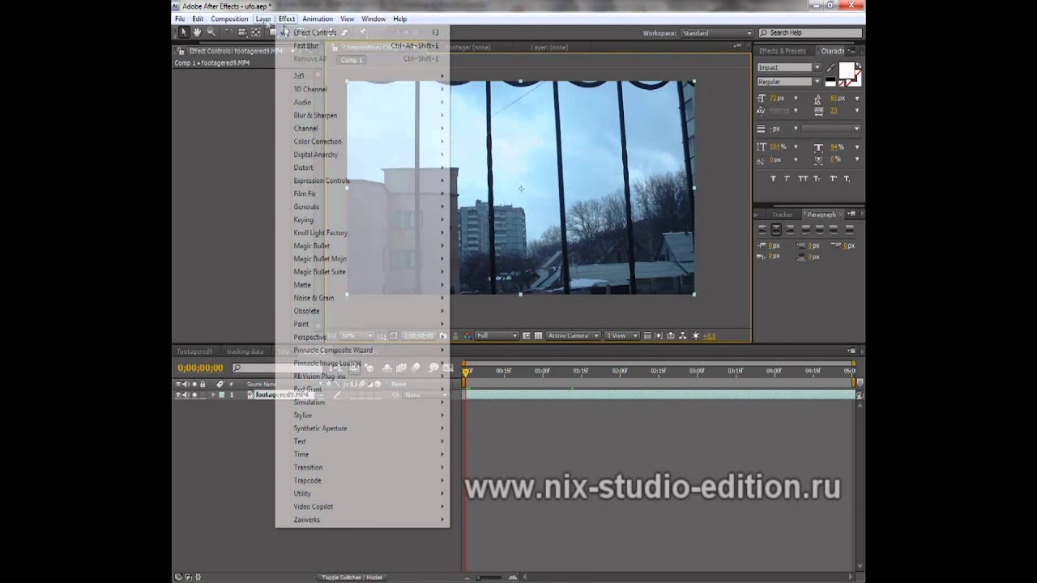Open Stylize effect submenu
The height and width of the screenshot is (583, 1037).
pos(362,415)
